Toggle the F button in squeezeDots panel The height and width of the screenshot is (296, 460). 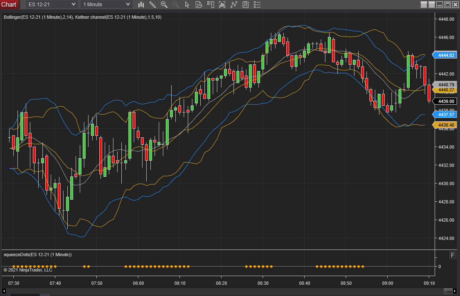tap(452, 255)
